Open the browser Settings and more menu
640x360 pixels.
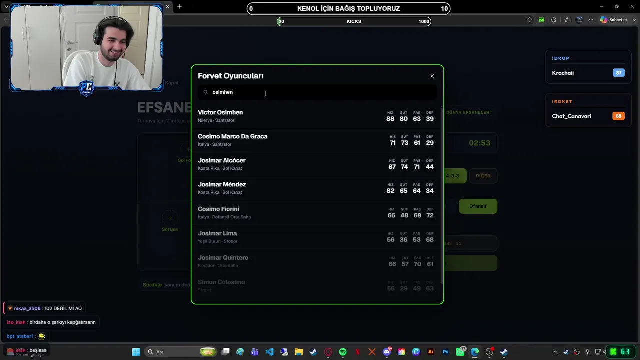click(591, 20)
